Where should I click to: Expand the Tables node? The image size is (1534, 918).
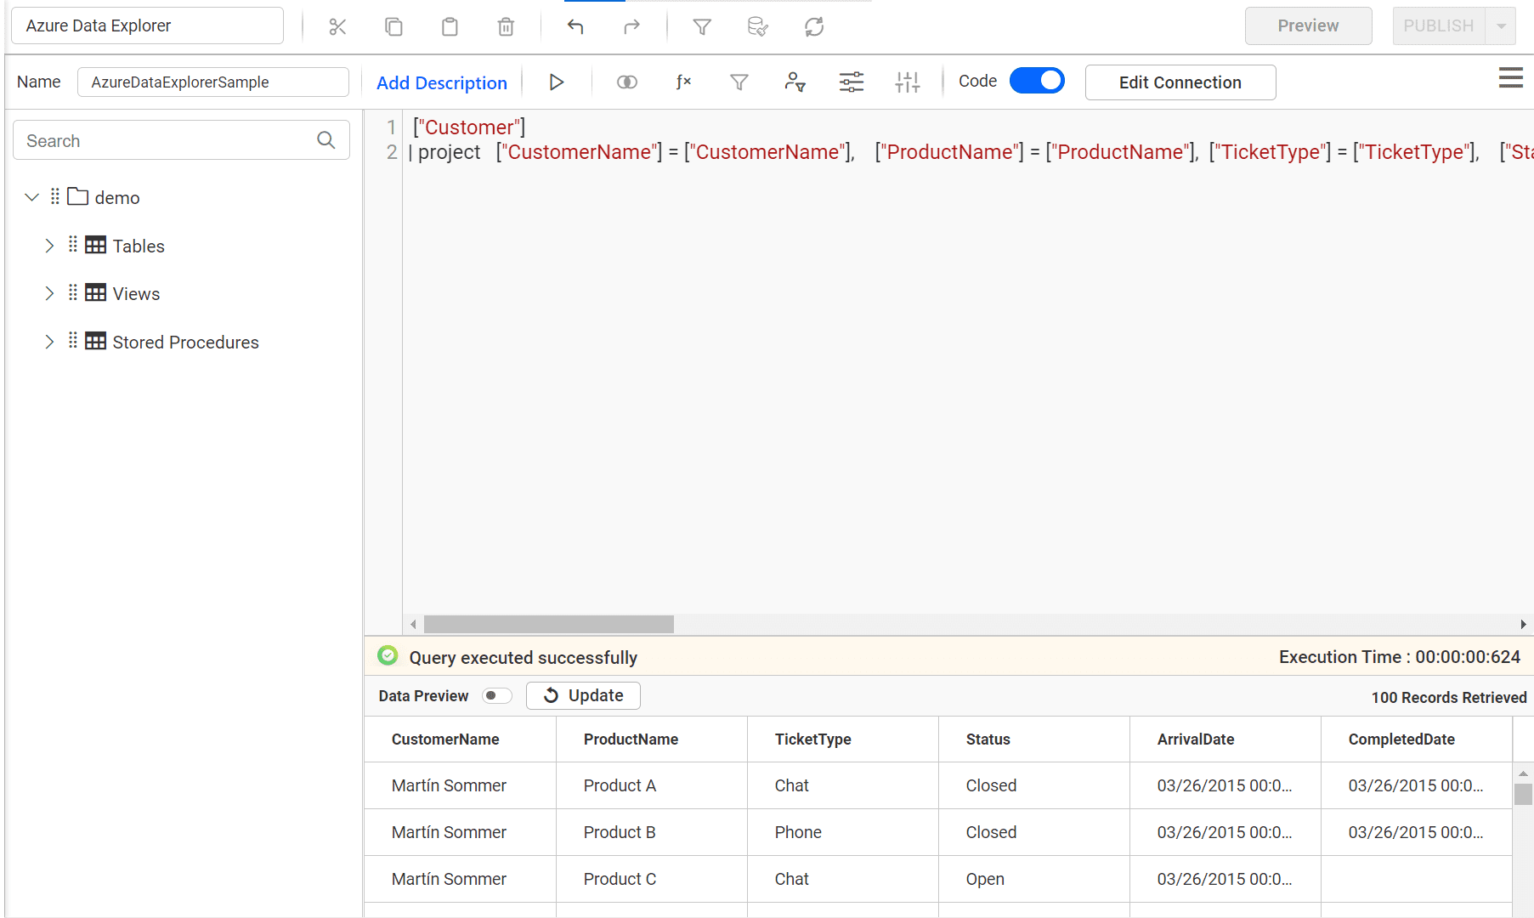coord(49,246)
